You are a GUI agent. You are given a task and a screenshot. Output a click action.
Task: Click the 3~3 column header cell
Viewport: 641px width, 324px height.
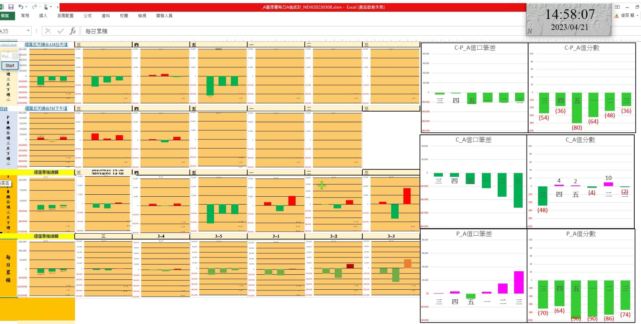(x=391, y=236)
